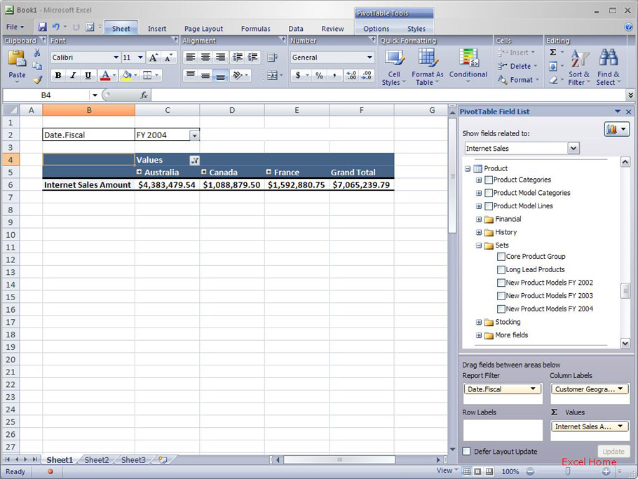
Task: Expand the History folder
Action: 479,232
